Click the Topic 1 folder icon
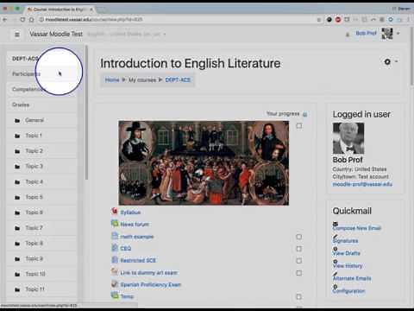 (x=17, y=136)
